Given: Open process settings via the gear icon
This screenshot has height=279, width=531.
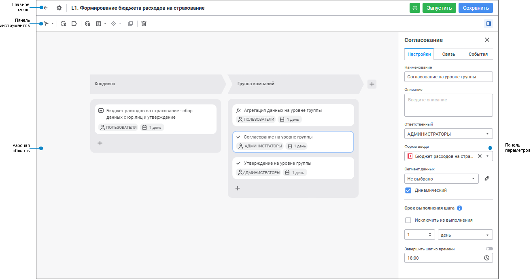Looking at the screenshot, I should point(59,8).
